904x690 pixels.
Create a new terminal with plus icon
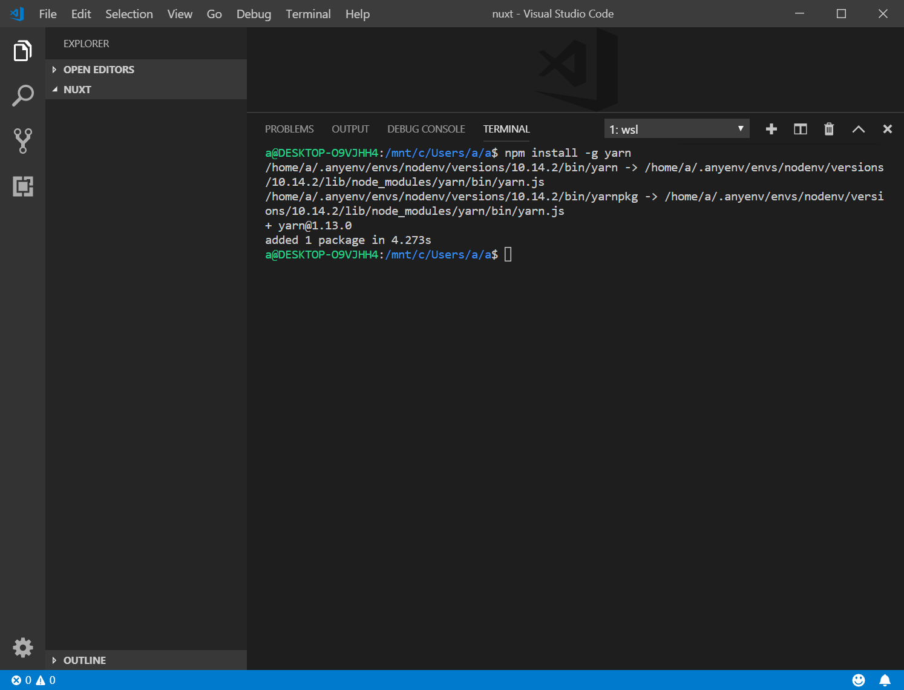coord(771,129)
